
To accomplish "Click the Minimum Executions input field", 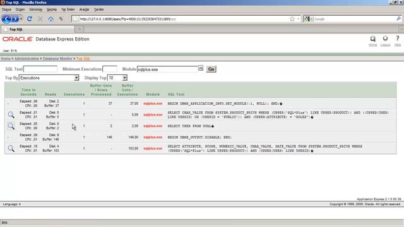I will tap(110, 69).
